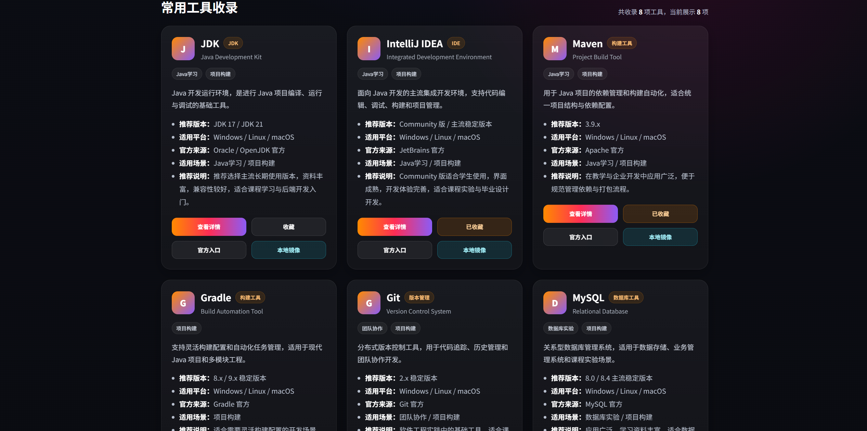Select the Java学习 tag on Maven card
This screenshot has width=867, height=431.
pos(558,74)
